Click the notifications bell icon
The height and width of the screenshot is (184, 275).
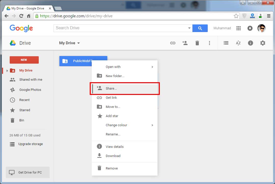(x=250, y=28)
